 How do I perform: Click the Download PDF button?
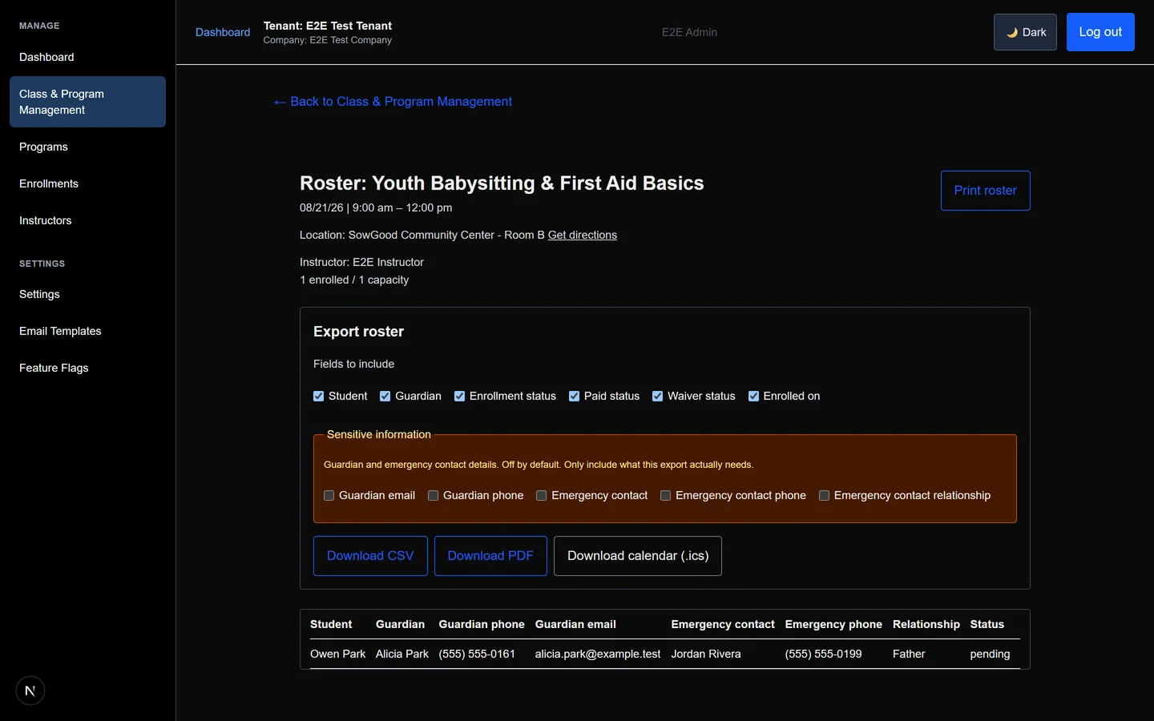pos(490,556)
